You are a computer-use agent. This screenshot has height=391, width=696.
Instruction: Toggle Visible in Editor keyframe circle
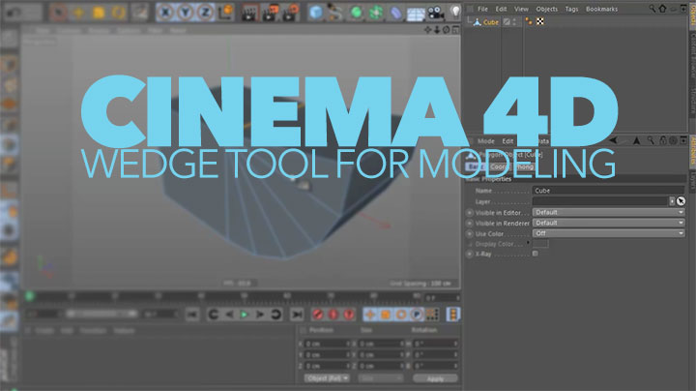pos(469,213)
